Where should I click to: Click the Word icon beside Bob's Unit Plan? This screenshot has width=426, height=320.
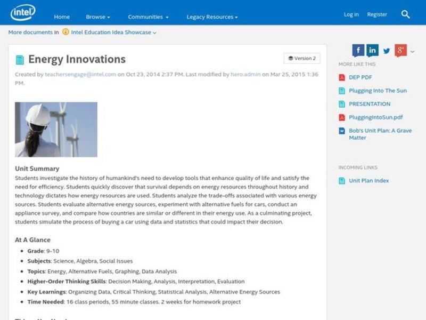tap(341, 130)
